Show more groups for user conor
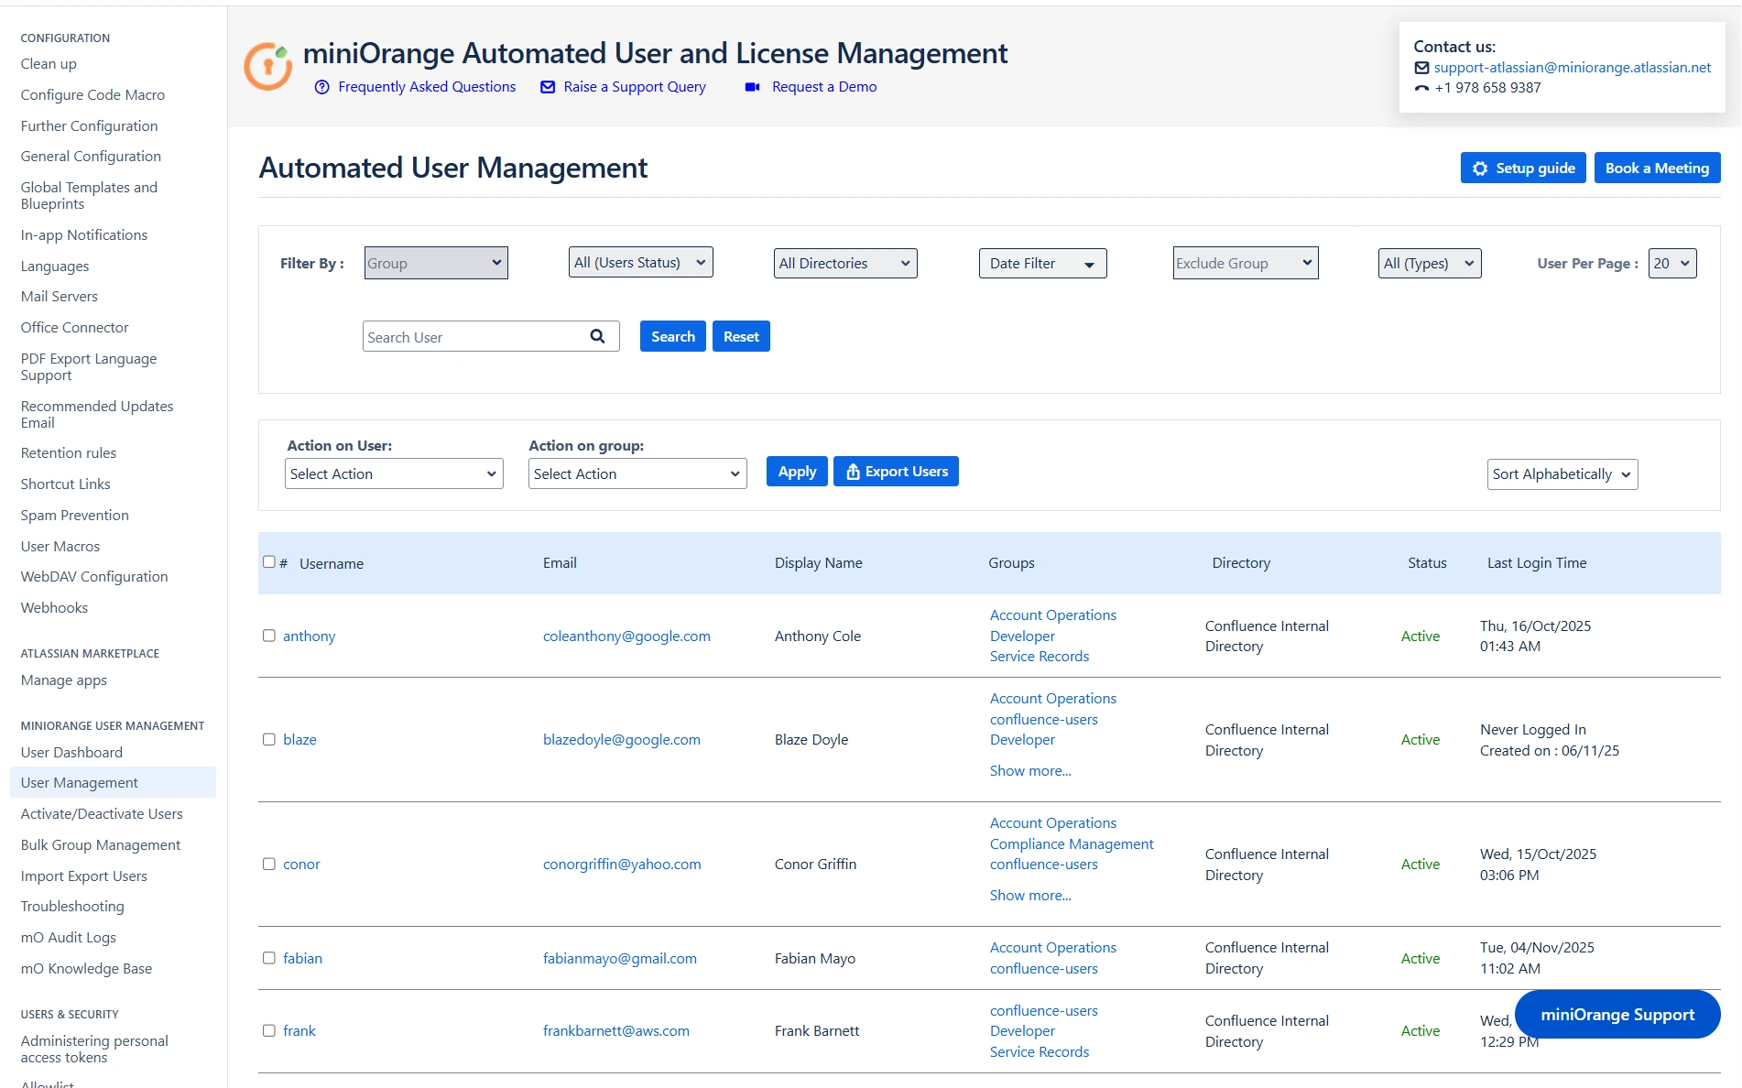 (x=1029, y=895)
